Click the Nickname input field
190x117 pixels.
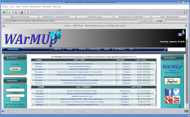[x=15, y=90]
